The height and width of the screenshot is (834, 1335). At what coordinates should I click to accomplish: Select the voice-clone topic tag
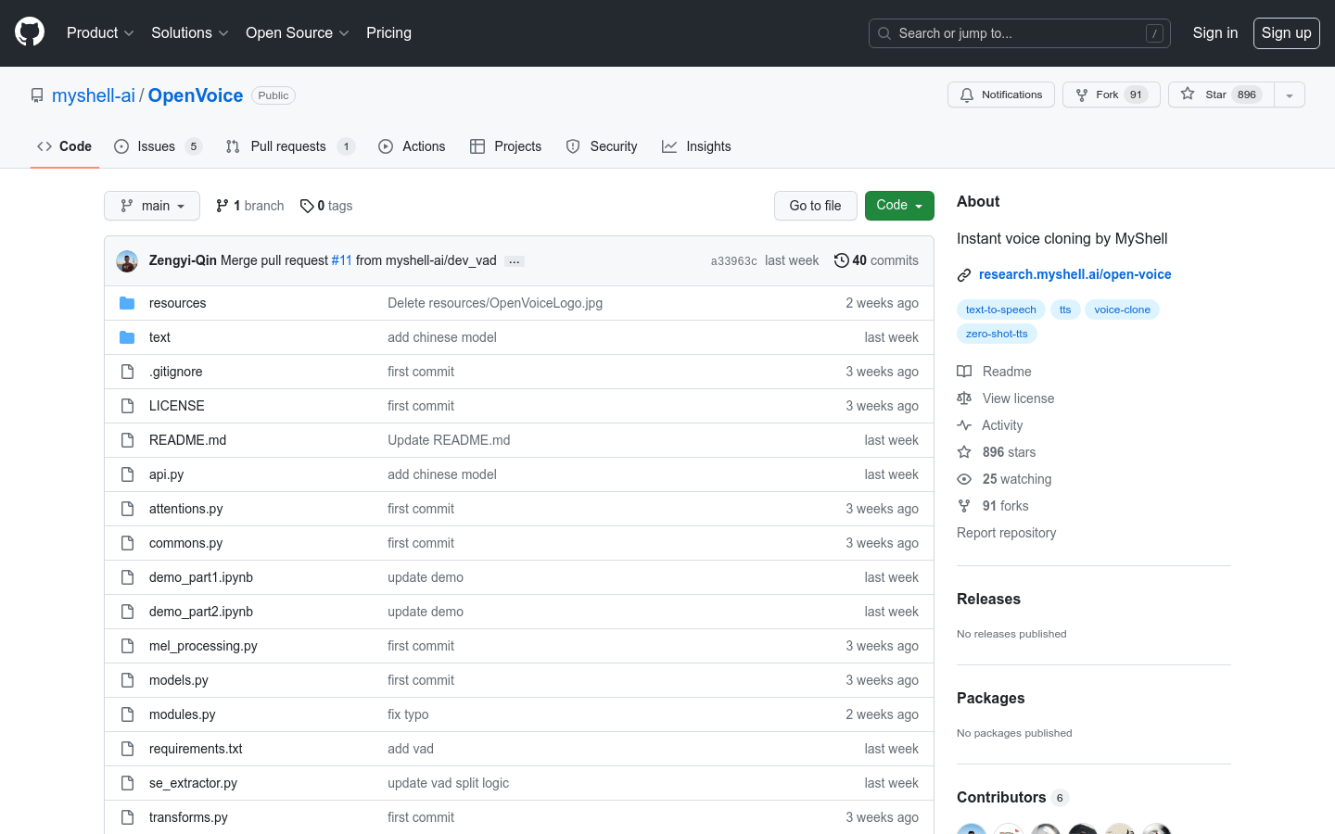[x=1122, y=310]
